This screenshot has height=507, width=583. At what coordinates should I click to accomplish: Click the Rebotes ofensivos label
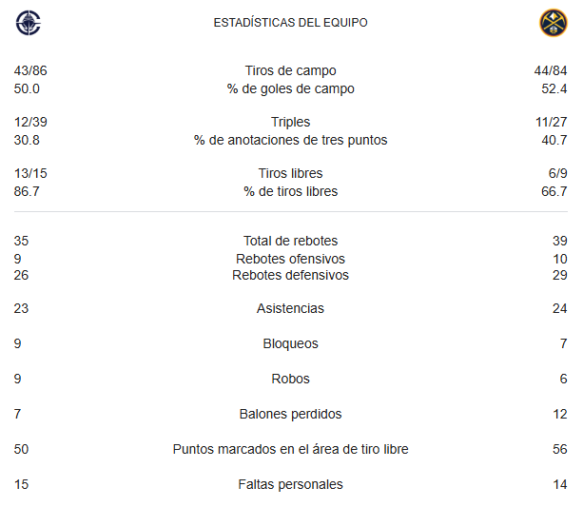pos(290,259)
